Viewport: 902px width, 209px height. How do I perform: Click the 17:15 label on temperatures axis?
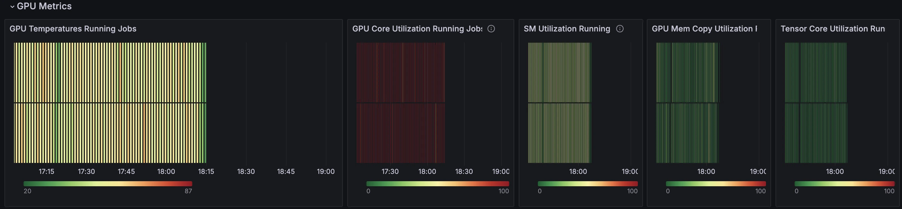tap(46, 172)
